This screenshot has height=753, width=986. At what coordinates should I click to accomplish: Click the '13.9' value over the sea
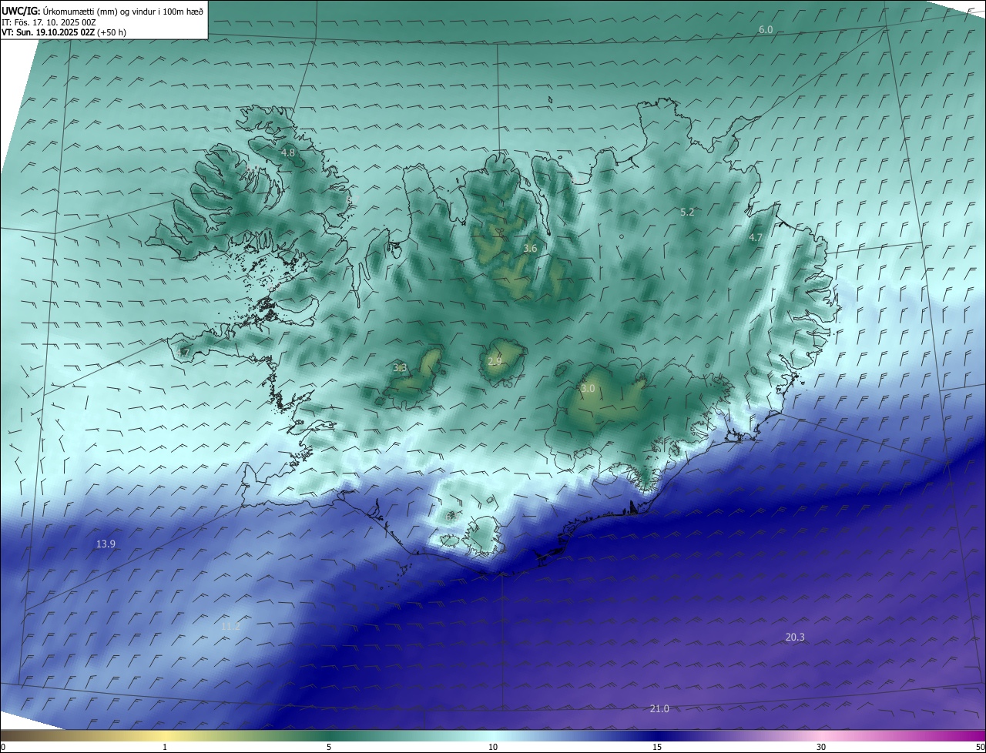tap(106, 544)
